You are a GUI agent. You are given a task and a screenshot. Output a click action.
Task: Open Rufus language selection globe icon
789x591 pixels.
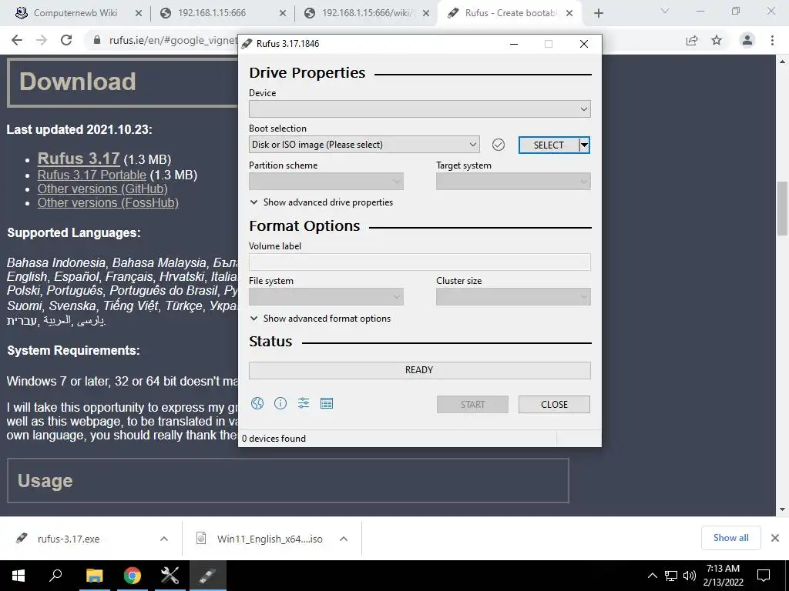pyautogui.click(x=257, y=403)
